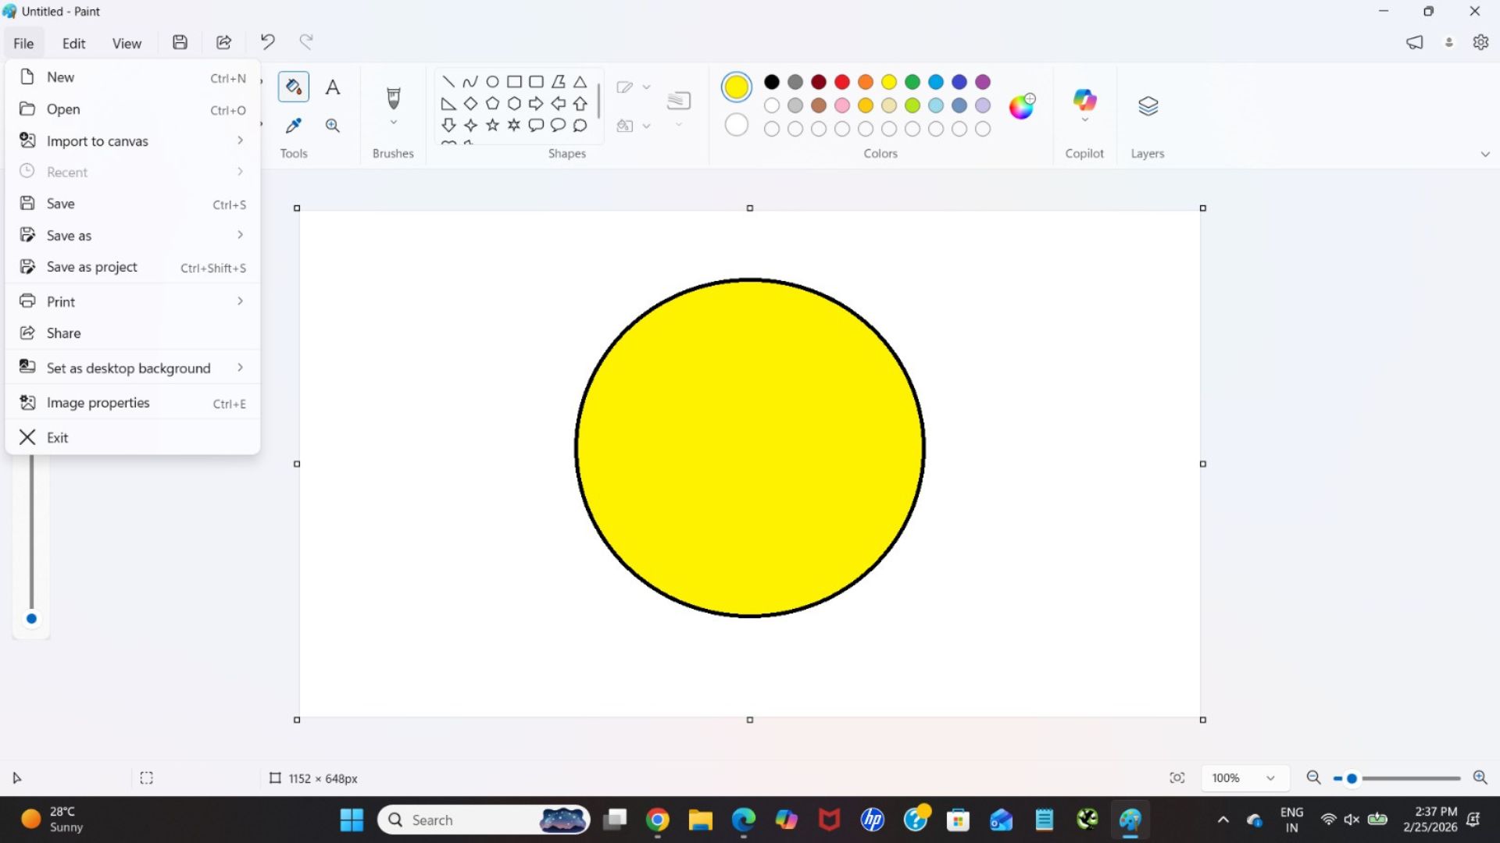Image resolution: width=1500 pixels, height=843 pixels.
Task: Select the Oval shape
Action: point(492,81)
